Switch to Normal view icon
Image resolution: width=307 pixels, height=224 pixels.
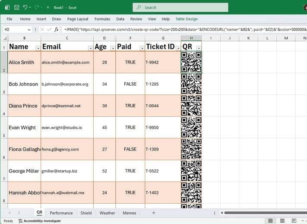[270, 221]
